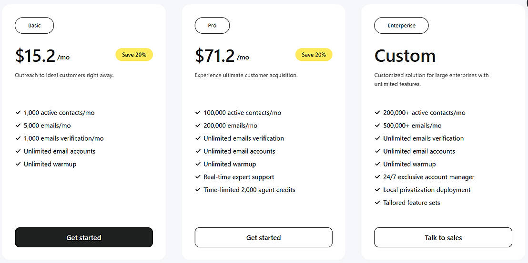This screenshot has width=528, height=263.
Task: Click the Basic plan Save 20% badge
Action: [x=134, y=55]
